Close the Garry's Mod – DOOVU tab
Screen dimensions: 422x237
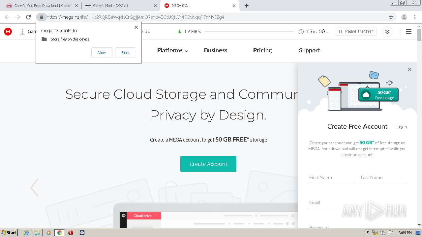[155, 6]
